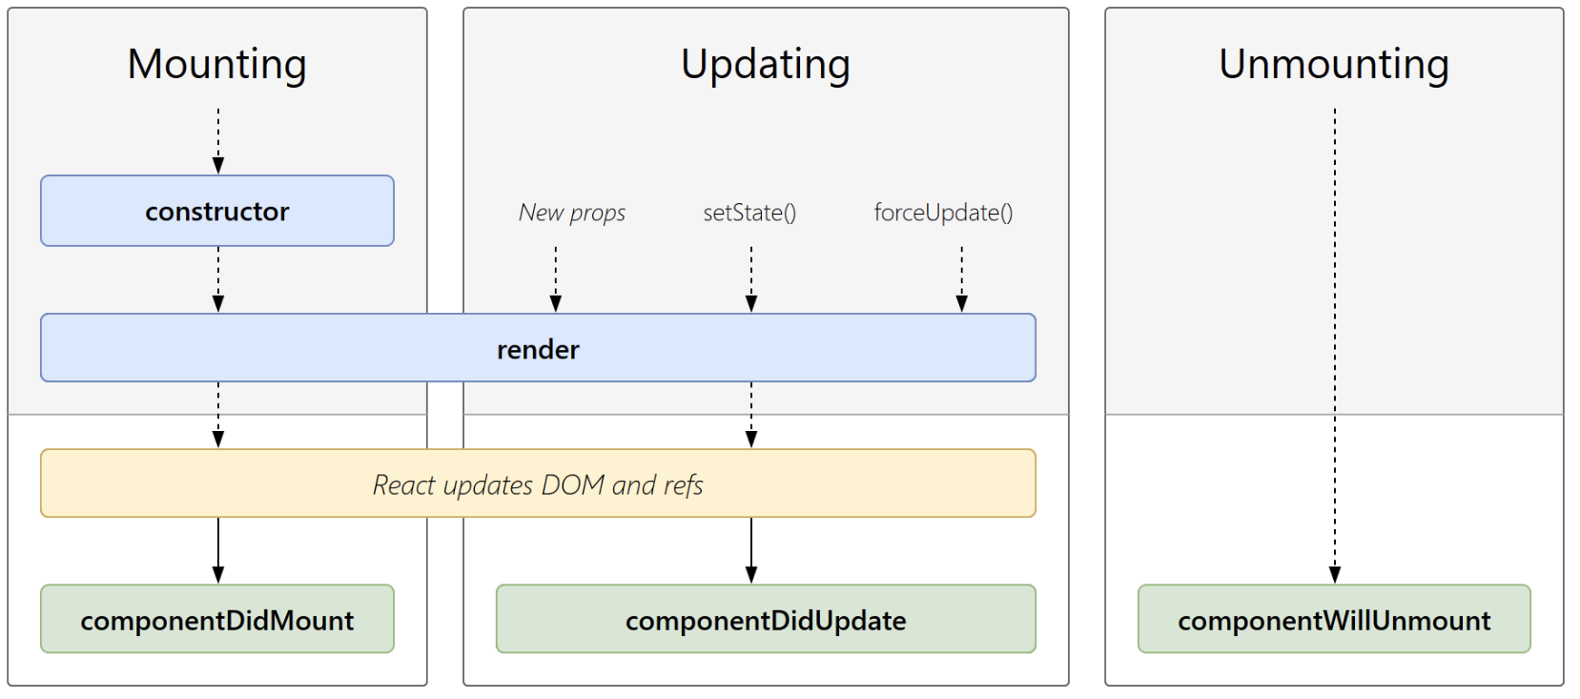Select the componentWillUnmount box
The width and height of the screenshot is (1580, 699).
coord(1334,619)
